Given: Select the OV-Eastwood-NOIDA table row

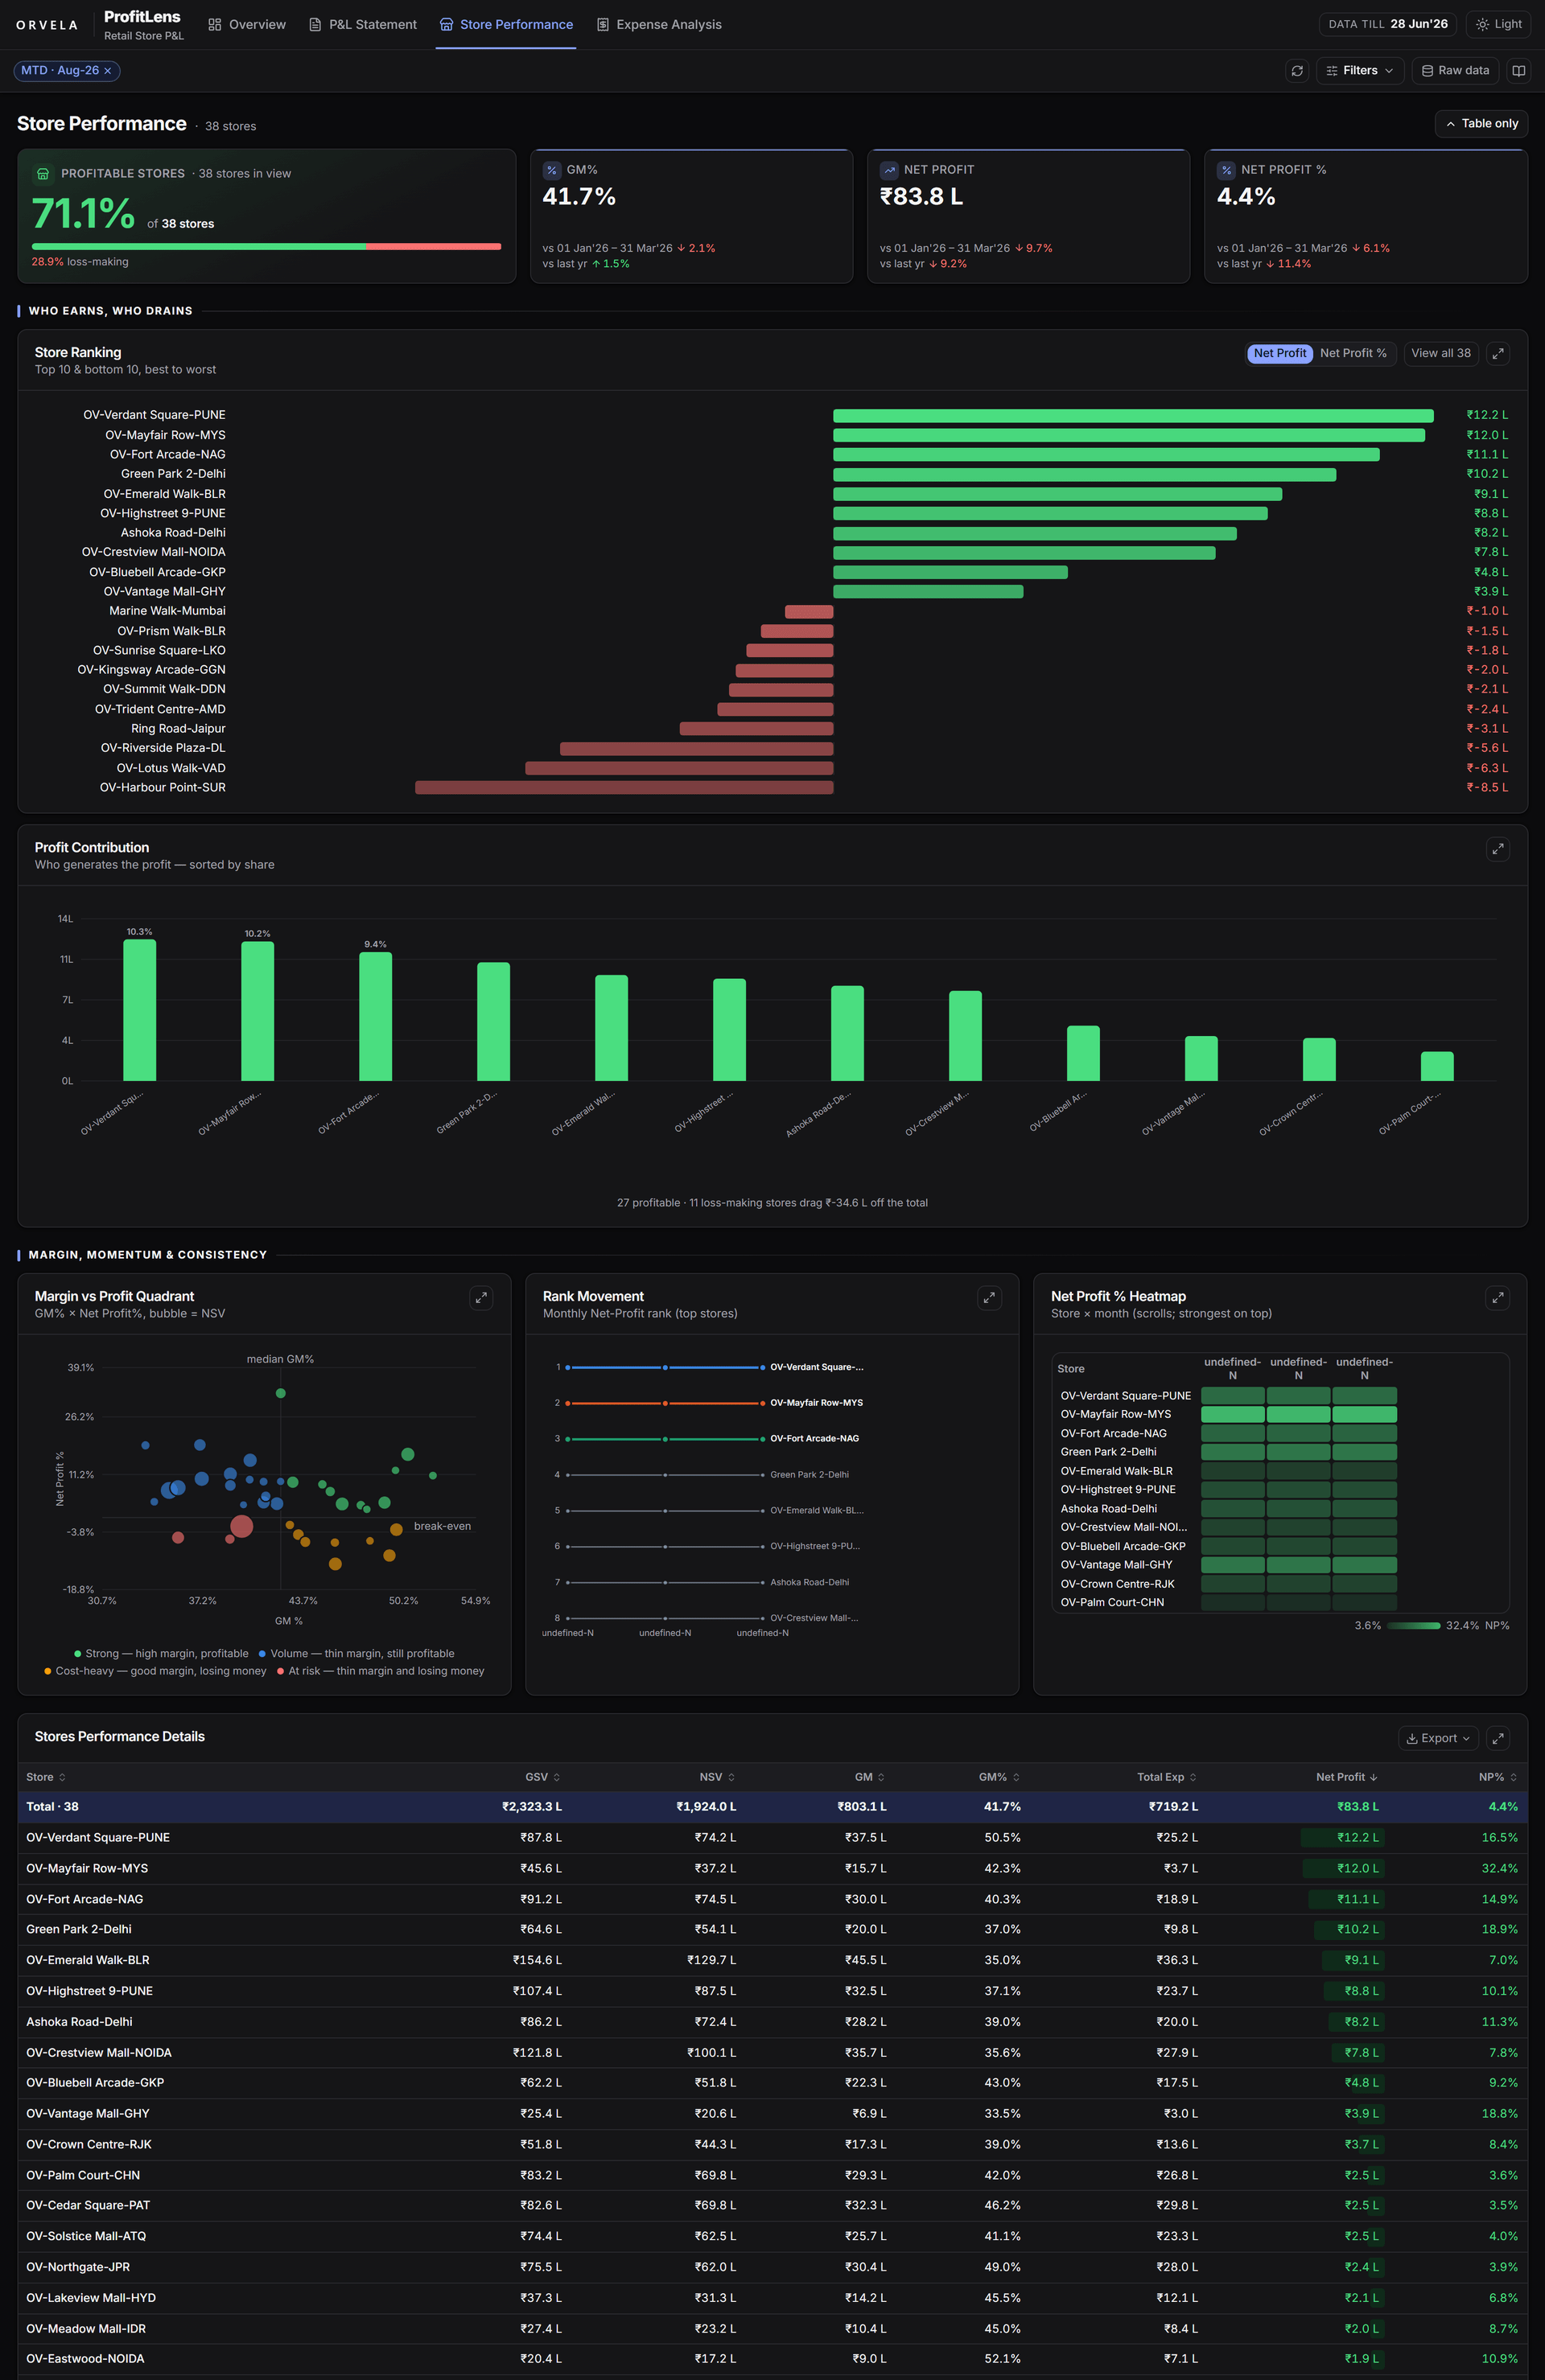Looking at the screenshot, I should (x=772, y=2359).
